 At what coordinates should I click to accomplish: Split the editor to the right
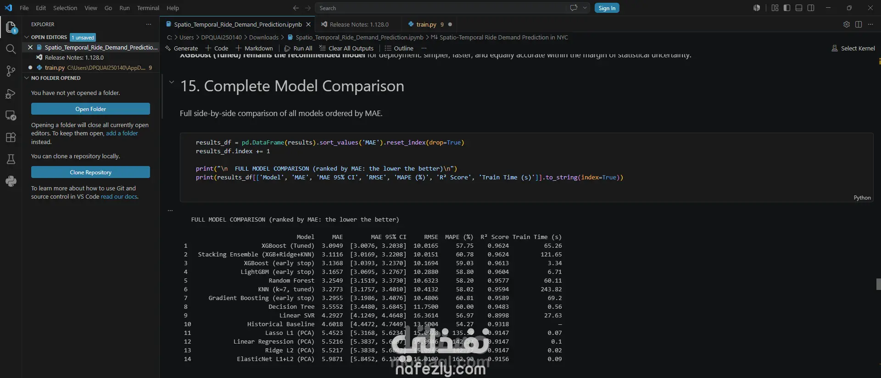[859, 24]
